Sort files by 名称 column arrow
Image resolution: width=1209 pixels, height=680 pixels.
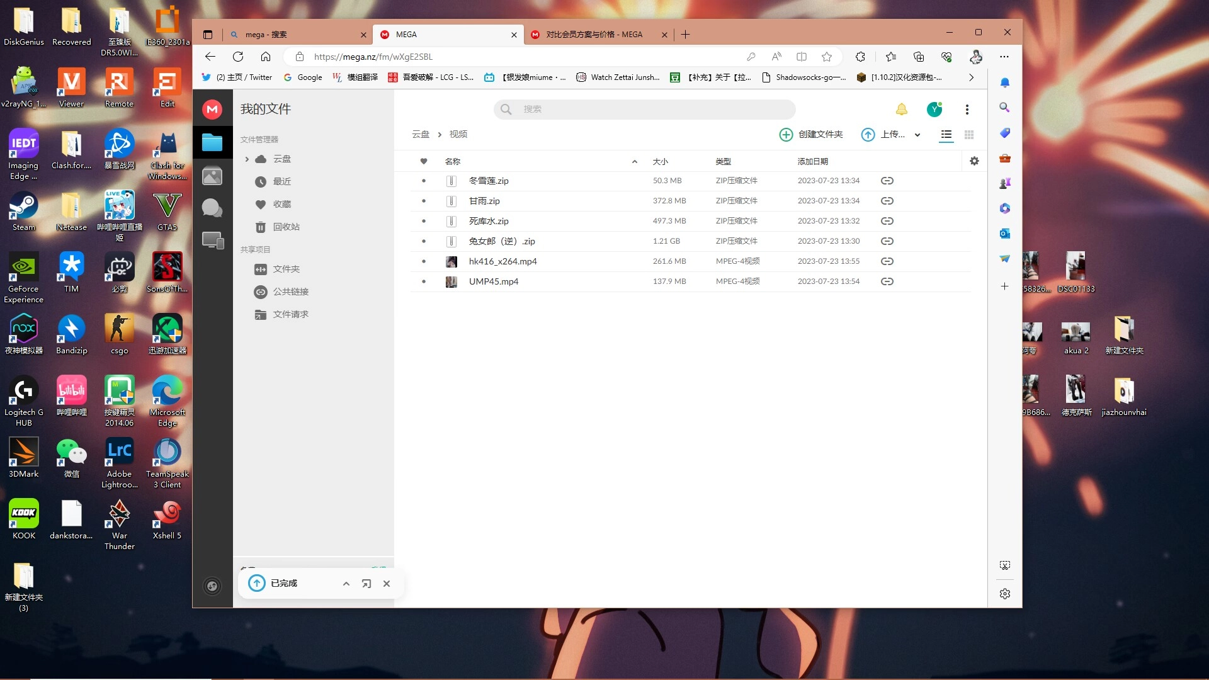pyautogui.click(x=635, y=162)
